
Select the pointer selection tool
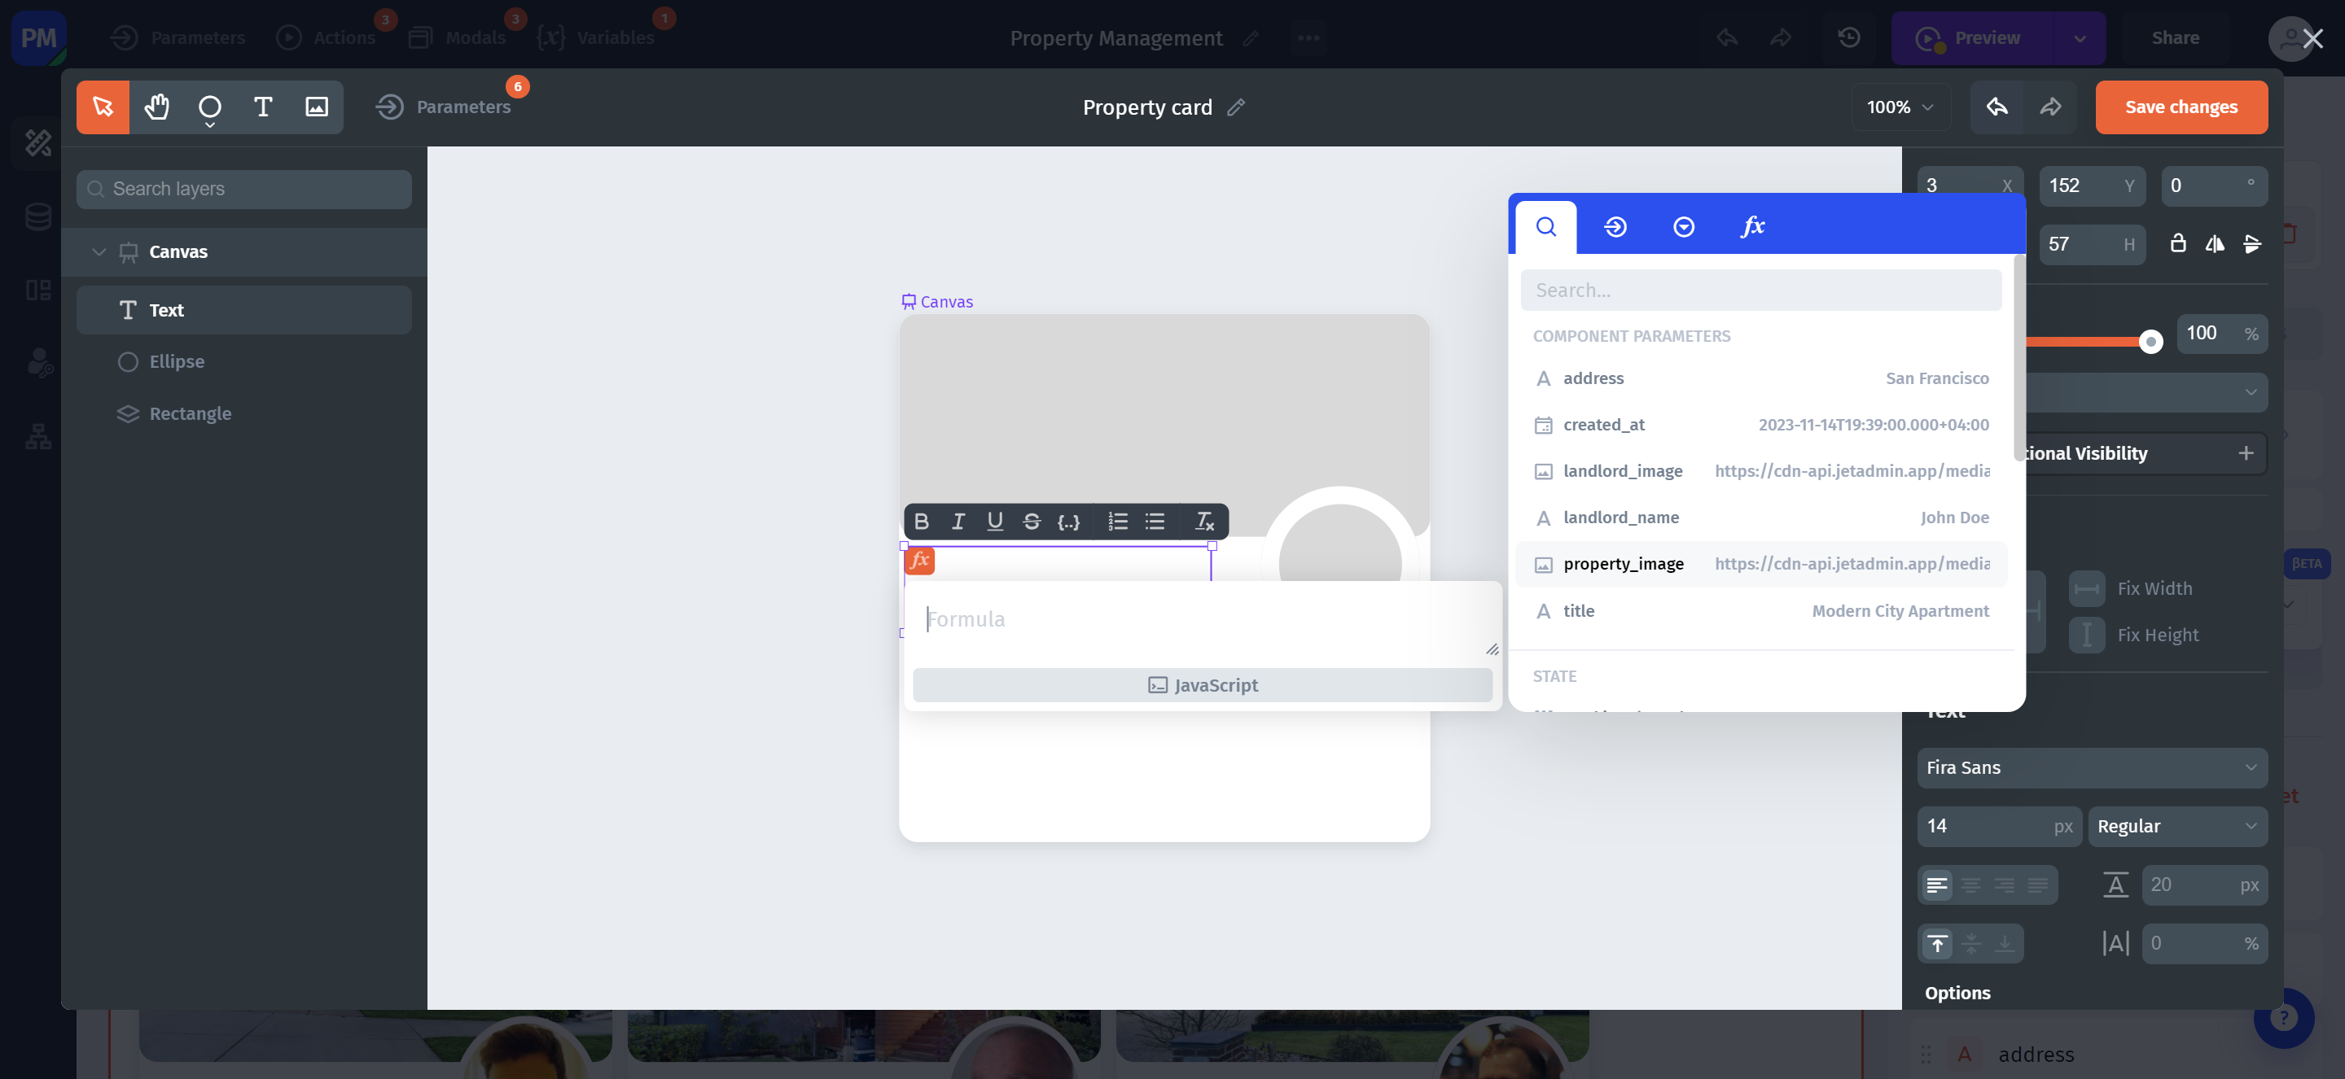click(x=103, y=107)
